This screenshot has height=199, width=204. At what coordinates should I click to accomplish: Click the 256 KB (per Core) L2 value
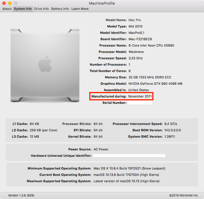[43, 130]
